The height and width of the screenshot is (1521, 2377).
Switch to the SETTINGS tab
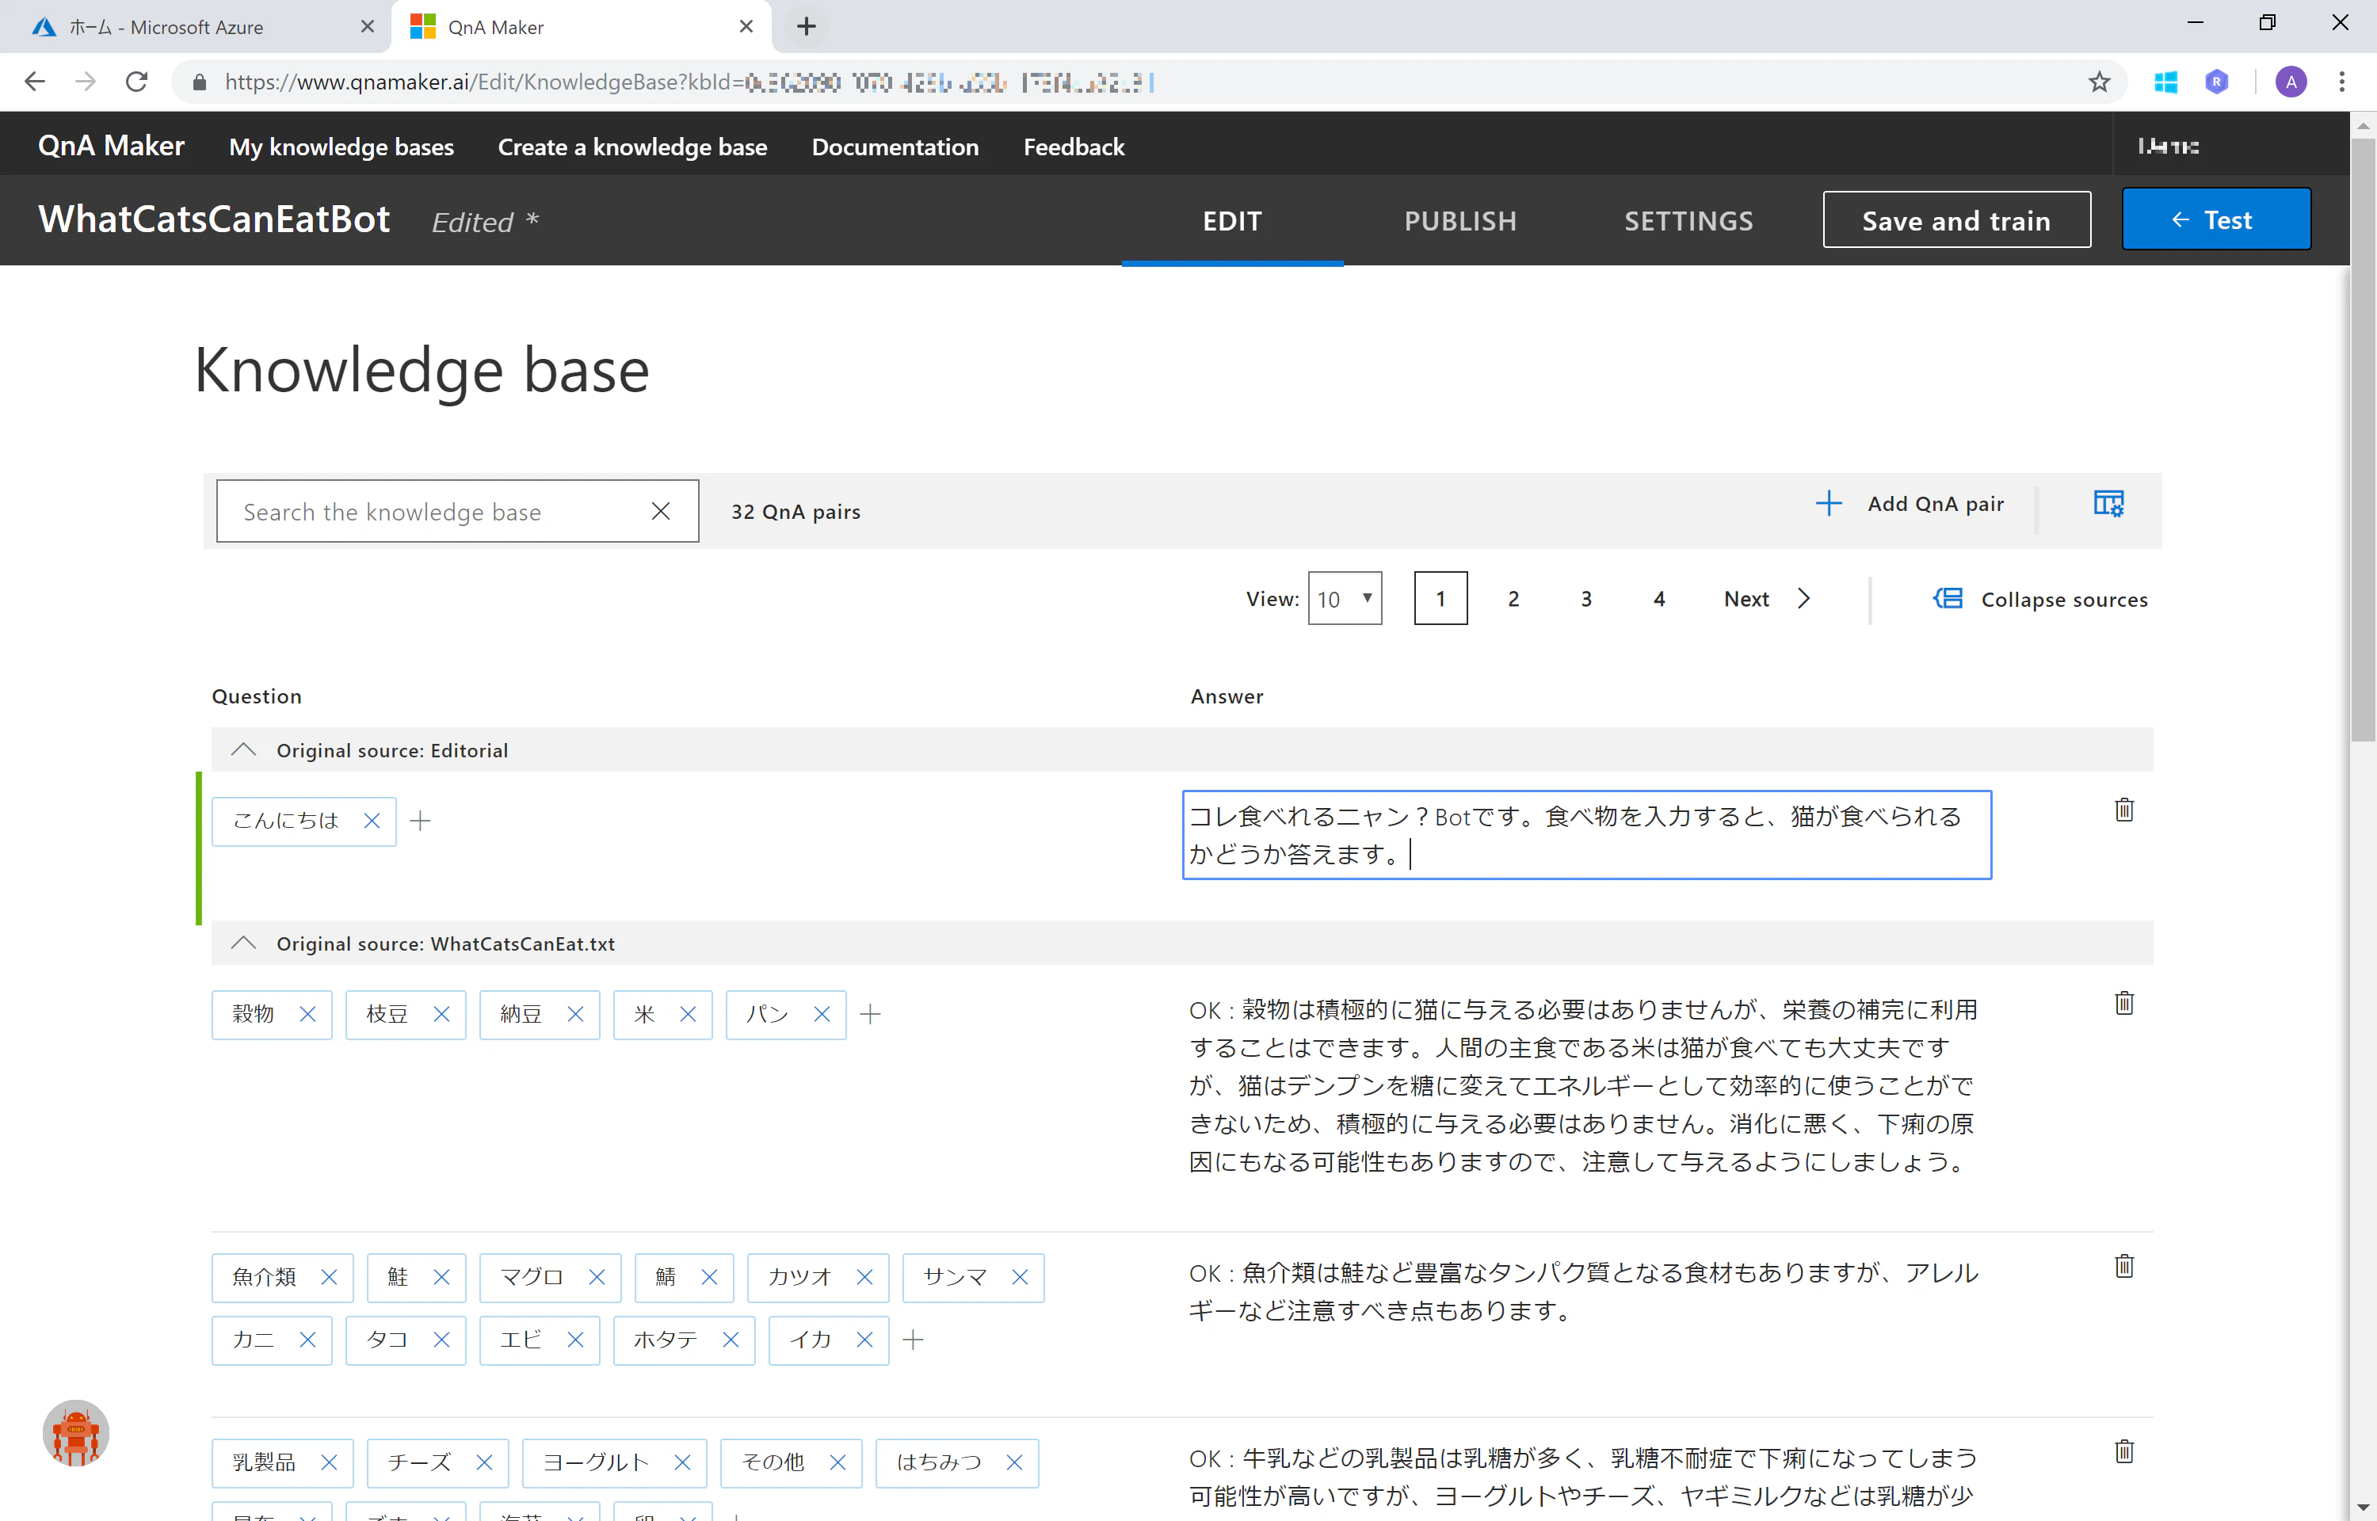tap(1688, 220)
